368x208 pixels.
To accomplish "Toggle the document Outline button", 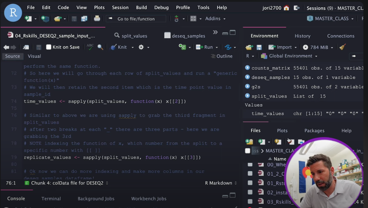I will (222, 56).
